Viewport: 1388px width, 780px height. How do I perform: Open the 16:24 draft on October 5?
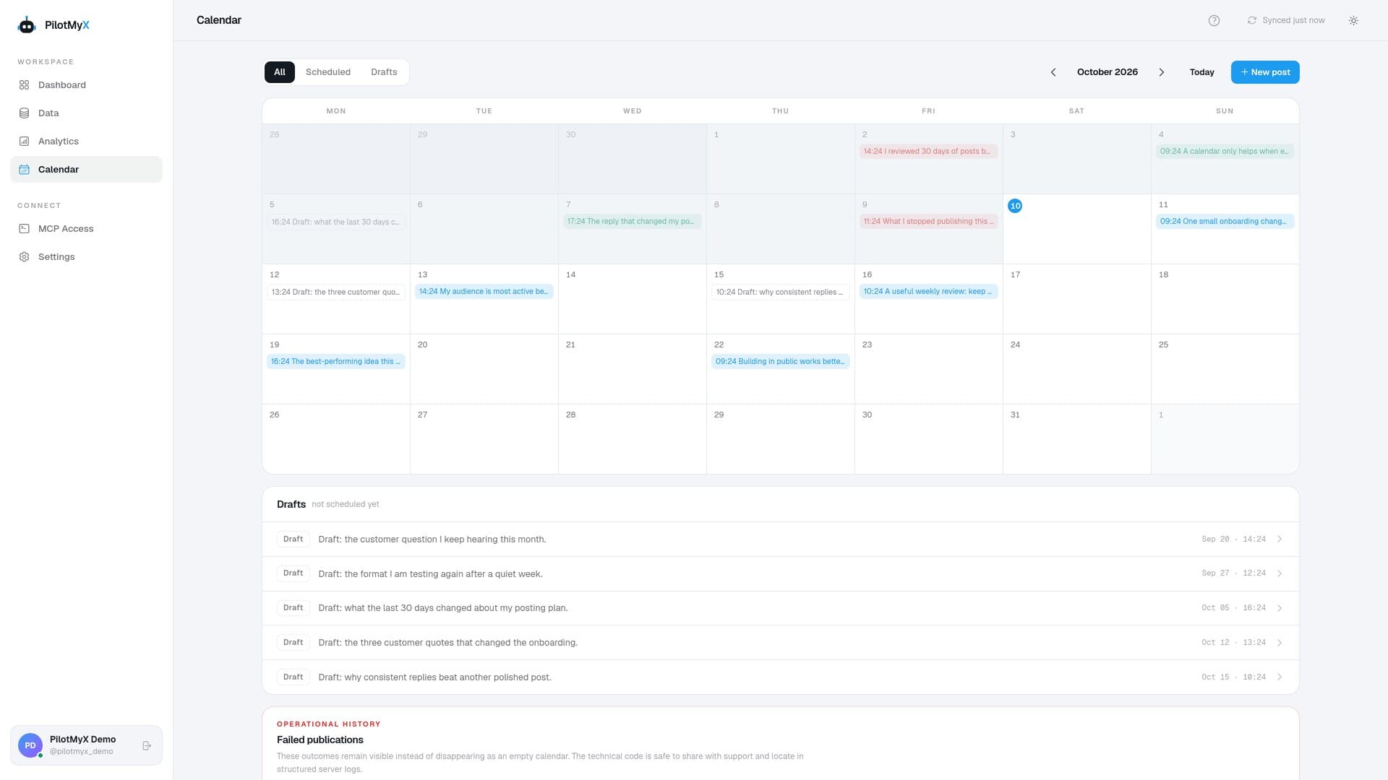(336, 222)
